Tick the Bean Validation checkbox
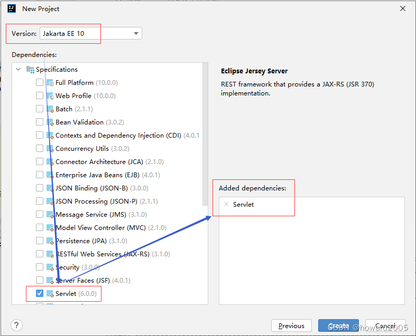416x336 pixels. click(x=40, y=122)
